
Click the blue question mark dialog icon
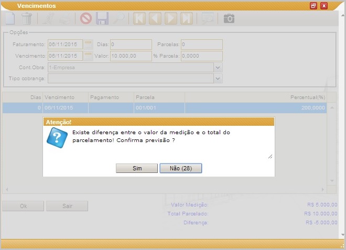coord(57,138)
